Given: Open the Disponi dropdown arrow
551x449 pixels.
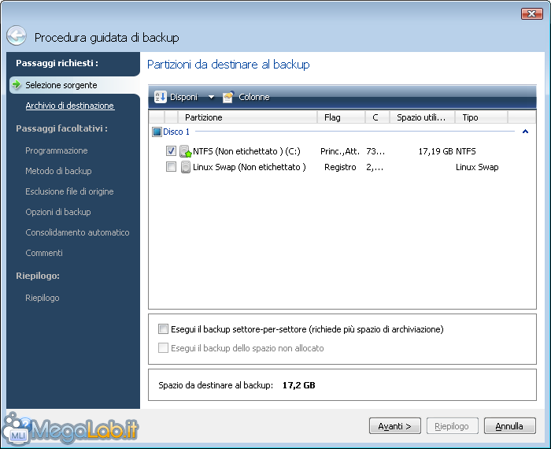Looking at the screenshot, I should (x=211, y=98).
